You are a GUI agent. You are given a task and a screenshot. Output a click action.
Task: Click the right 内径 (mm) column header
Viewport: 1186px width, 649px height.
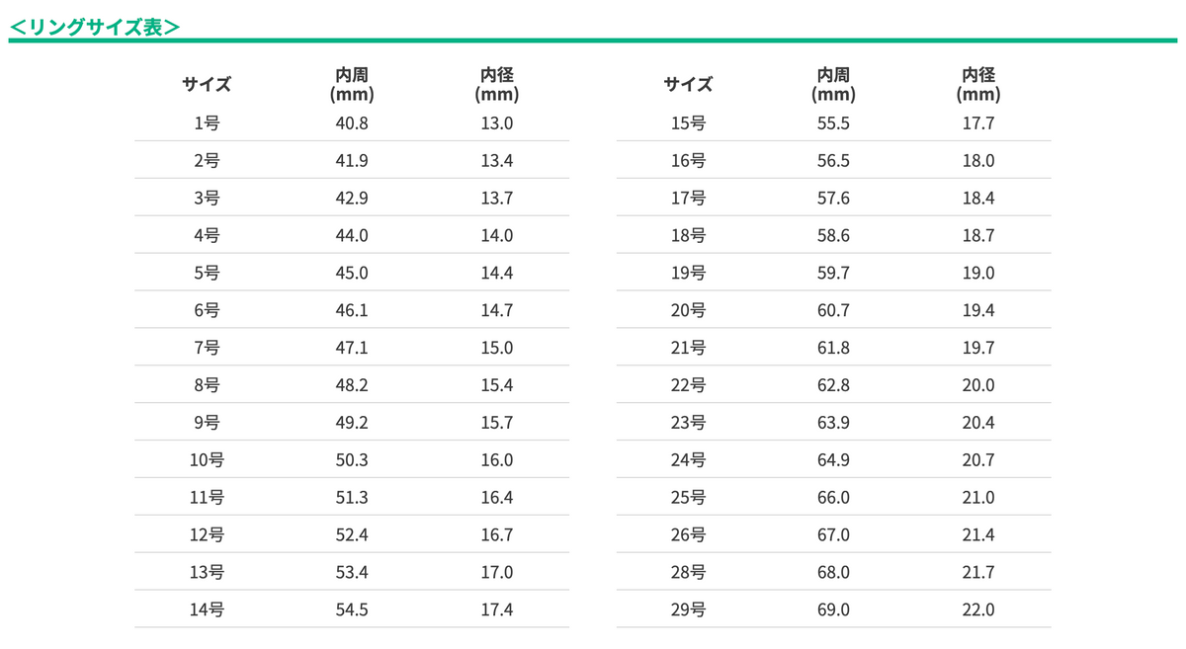pyautogui.click(x=978, y=85)
